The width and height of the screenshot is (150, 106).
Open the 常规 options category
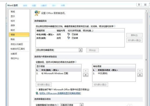click(x=13, y=12)
